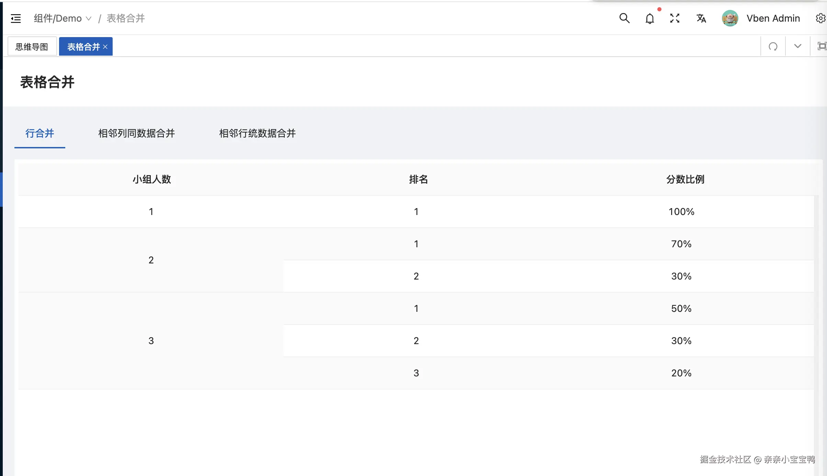The width and height of the screenshot is (827, 476).
Task: Select the 100% table cell
Action: click(681, 212)
